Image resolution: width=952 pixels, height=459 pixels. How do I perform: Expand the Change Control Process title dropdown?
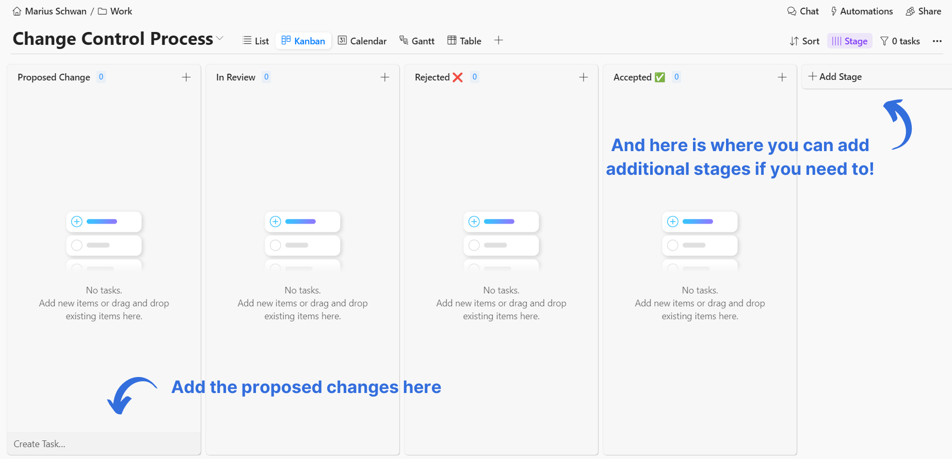coord(220,38)
